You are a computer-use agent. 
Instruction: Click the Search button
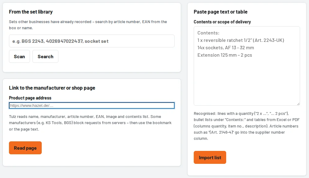coord(45,56)
